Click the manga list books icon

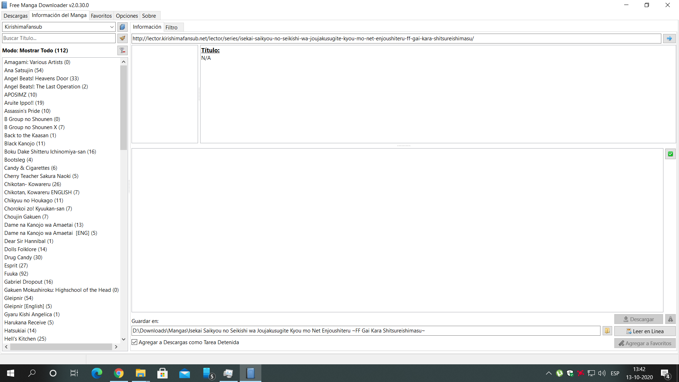click(x=122, y=27)
